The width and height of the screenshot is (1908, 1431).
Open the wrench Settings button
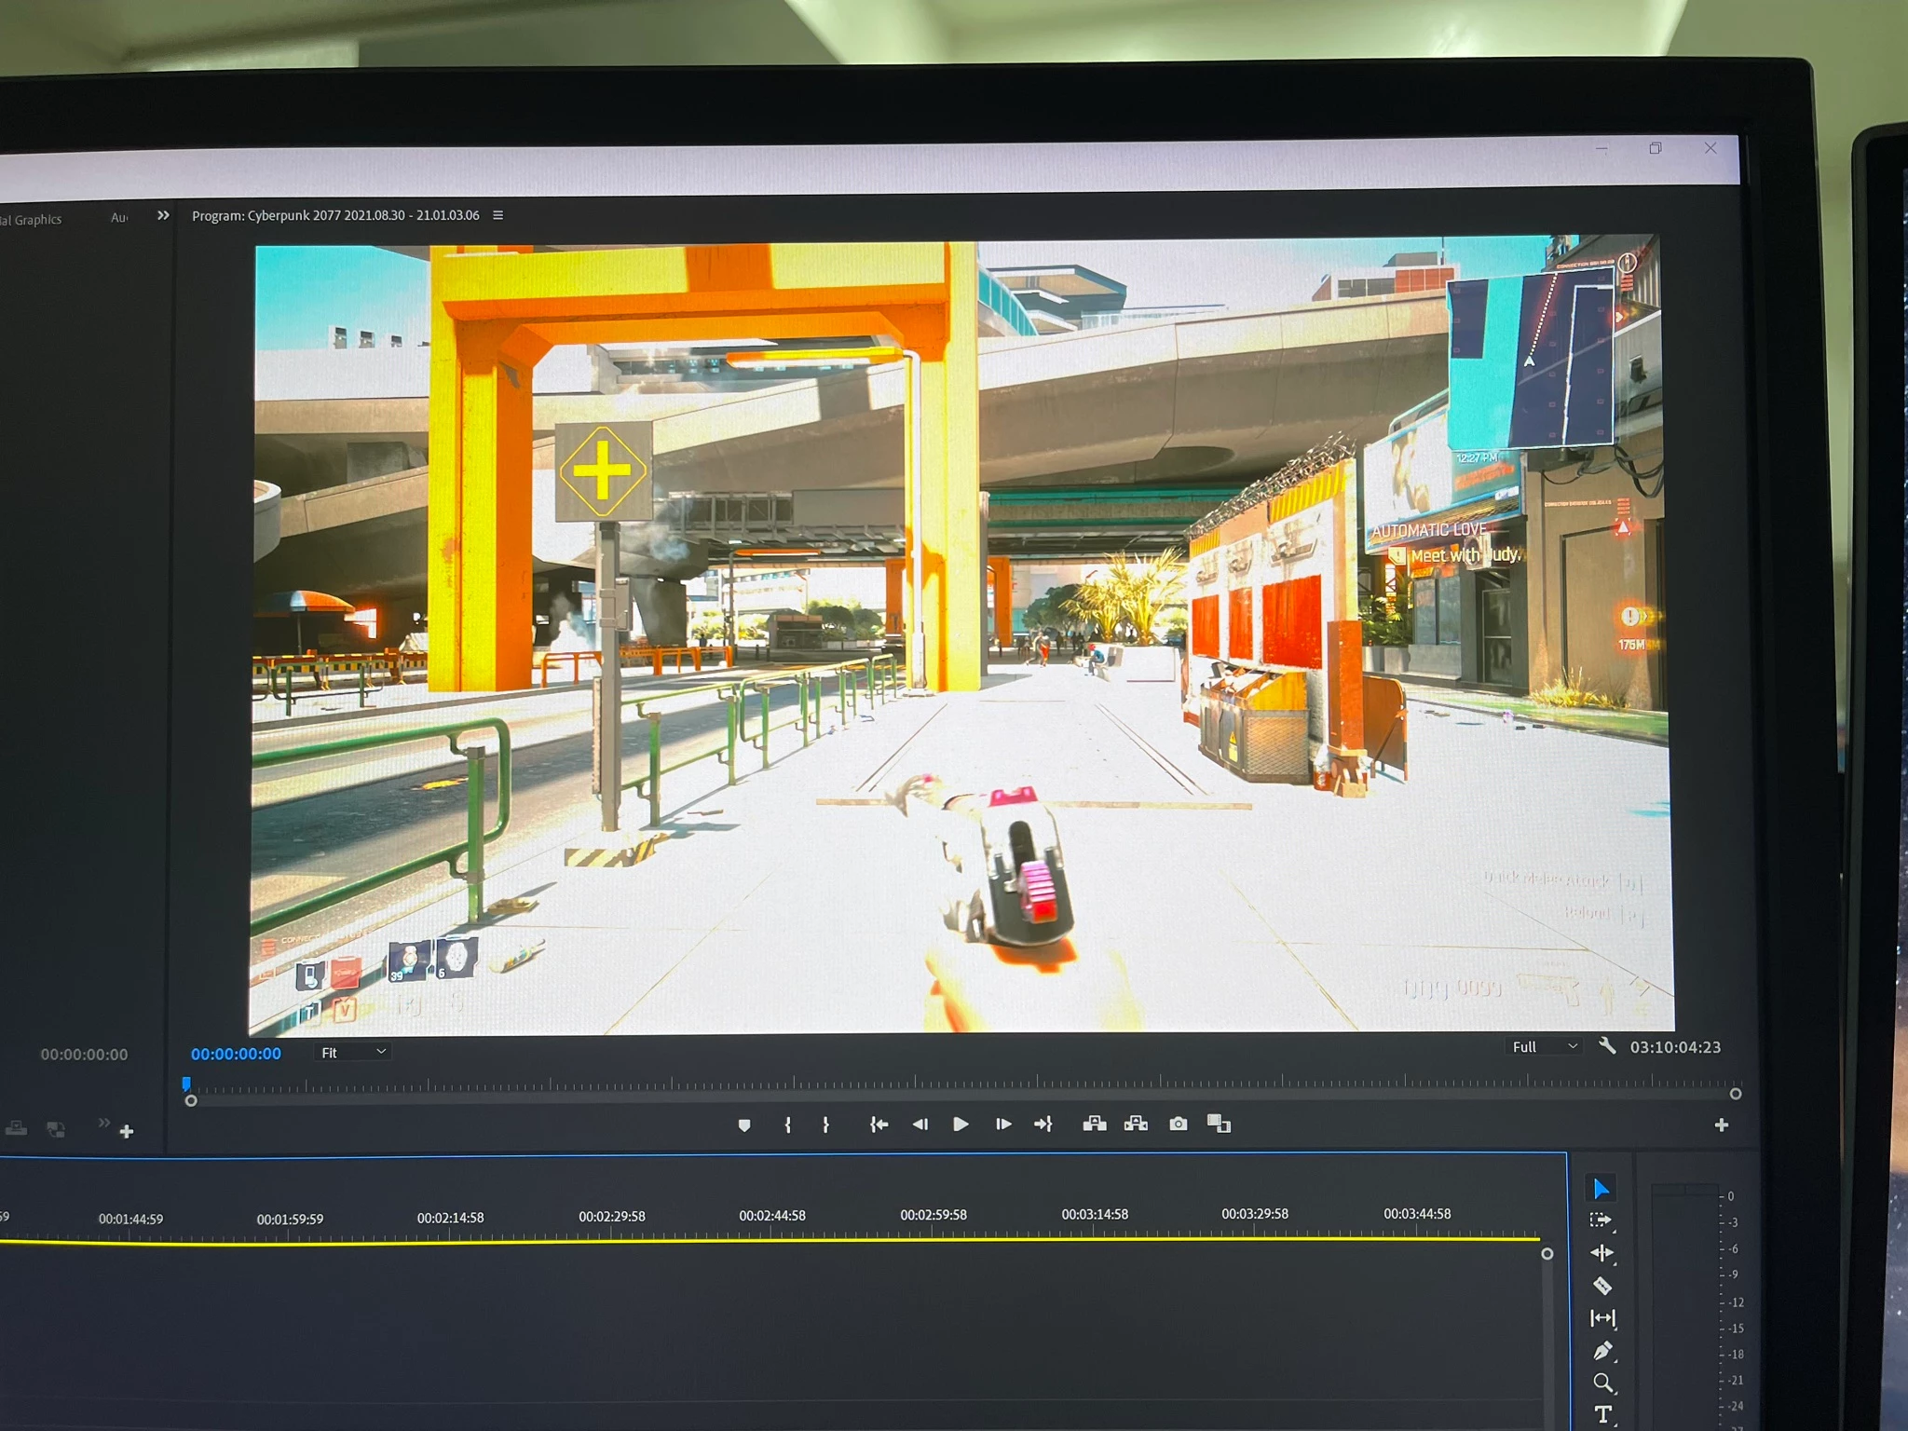pos(1607,1046)
